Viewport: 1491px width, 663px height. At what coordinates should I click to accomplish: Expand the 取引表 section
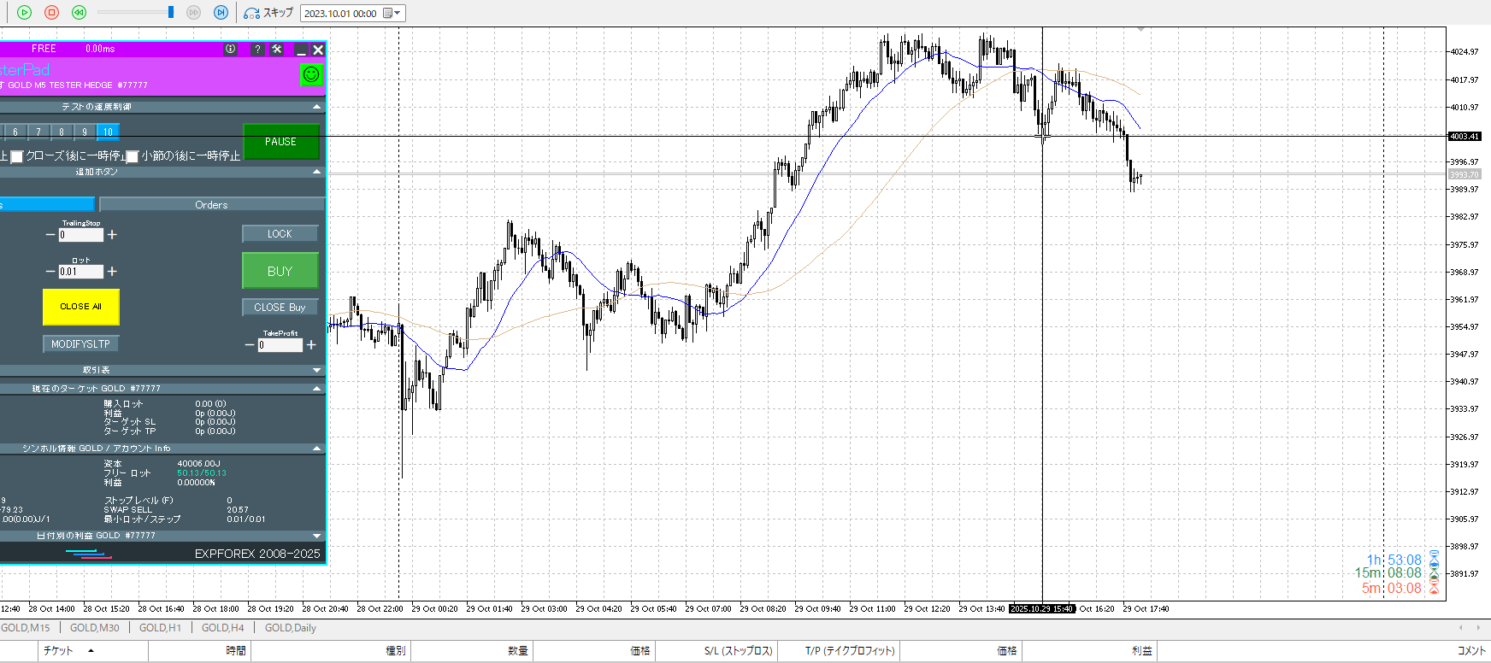(317, 370)
